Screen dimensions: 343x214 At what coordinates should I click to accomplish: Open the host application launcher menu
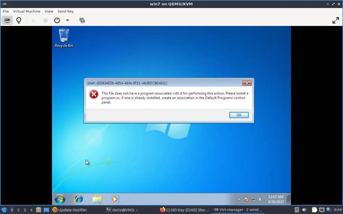(x=4, y=210)
